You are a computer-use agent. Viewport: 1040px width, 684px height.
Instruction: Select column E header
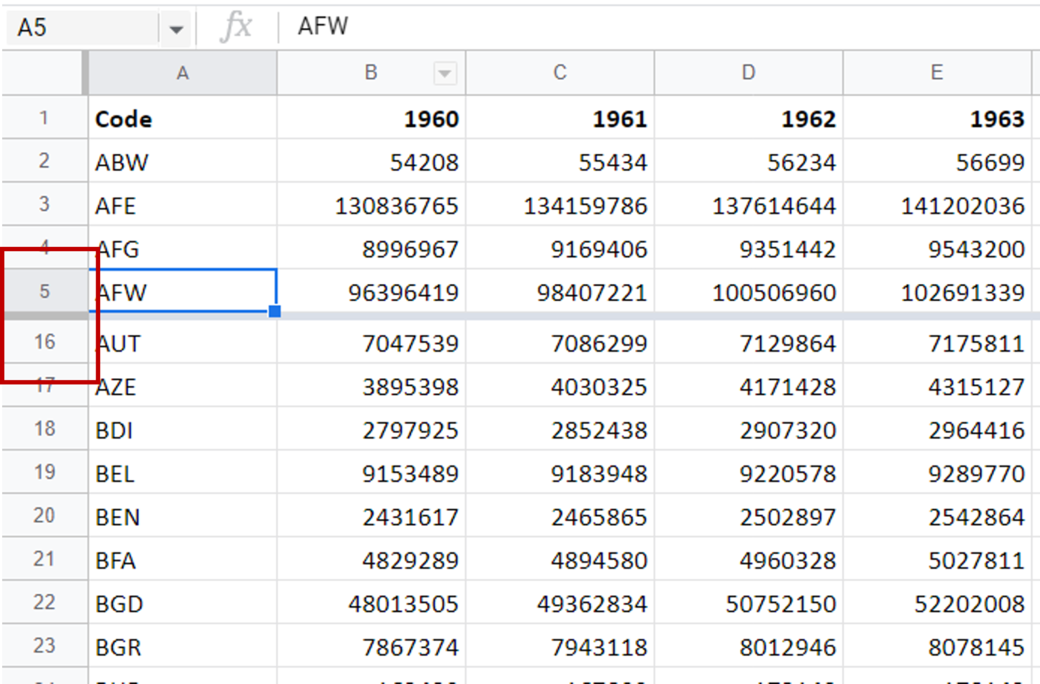[937, 72]
